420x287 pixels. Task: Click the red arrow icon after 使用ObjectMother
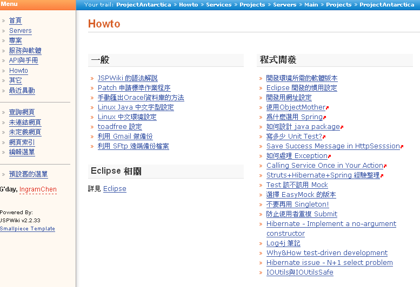coord(328,108)
